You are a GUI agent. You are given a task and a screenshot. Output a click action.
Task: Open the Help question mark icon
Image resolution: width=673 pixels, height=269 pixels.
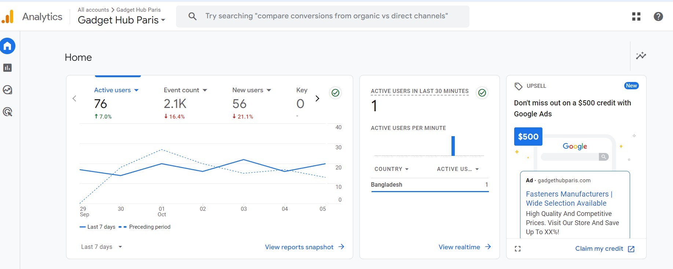coord(658,16)
